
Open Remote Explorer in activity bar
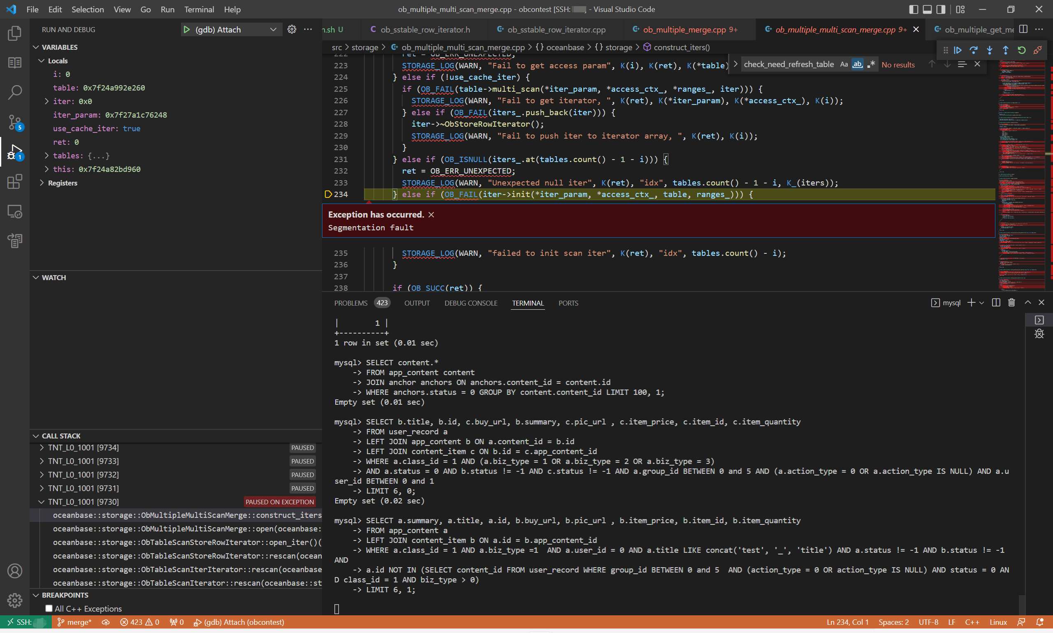tap(14, 211)
